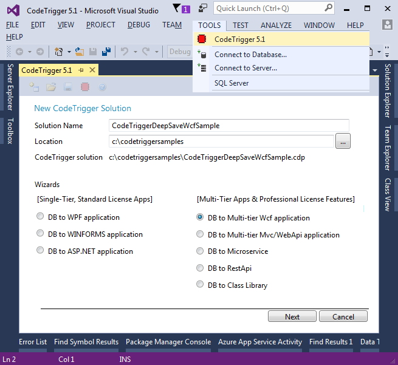Click the user account icon
Screen dimensions: 398x365
[x=388, y=25]
